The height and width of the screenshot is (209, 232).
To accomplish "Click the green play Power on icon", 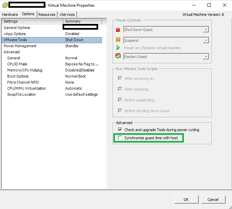I will [118, 48].
